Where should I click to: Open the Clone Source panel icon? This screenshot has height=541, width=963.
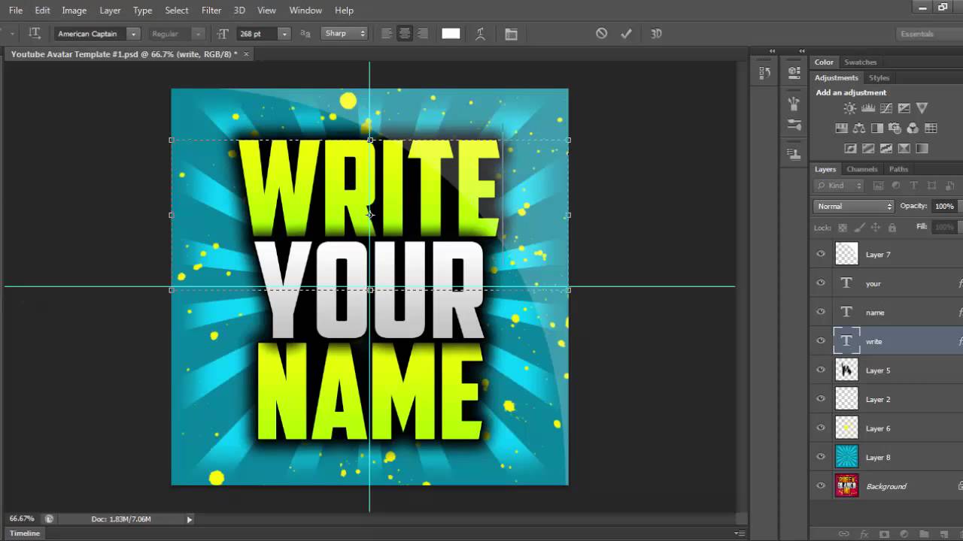[794, 122]
